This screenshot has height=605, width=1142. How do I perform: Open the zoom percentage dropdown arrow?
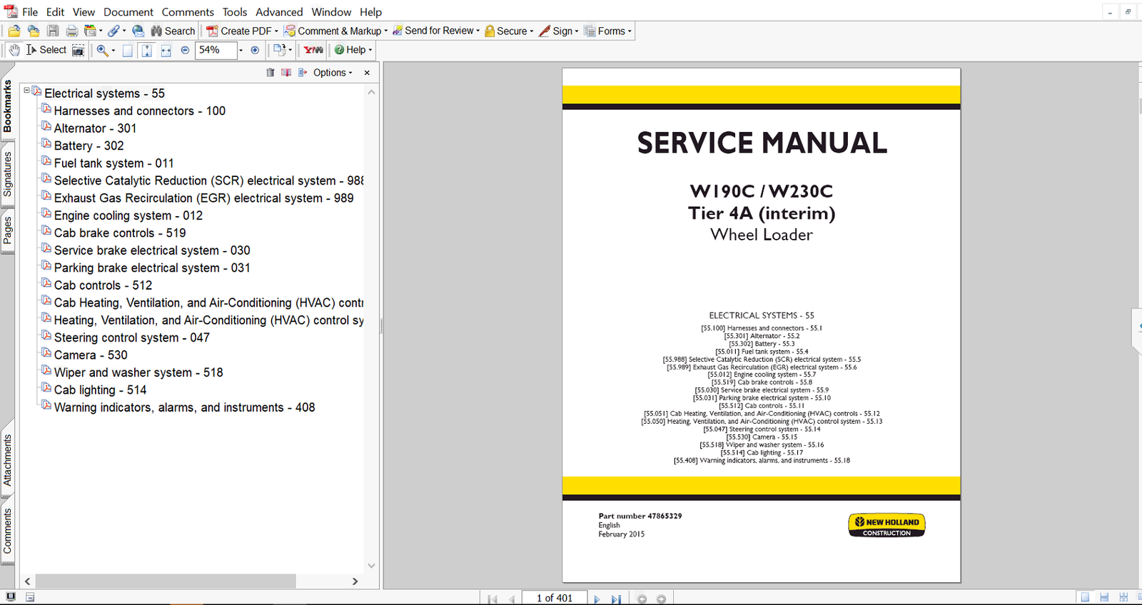point(241,50)
